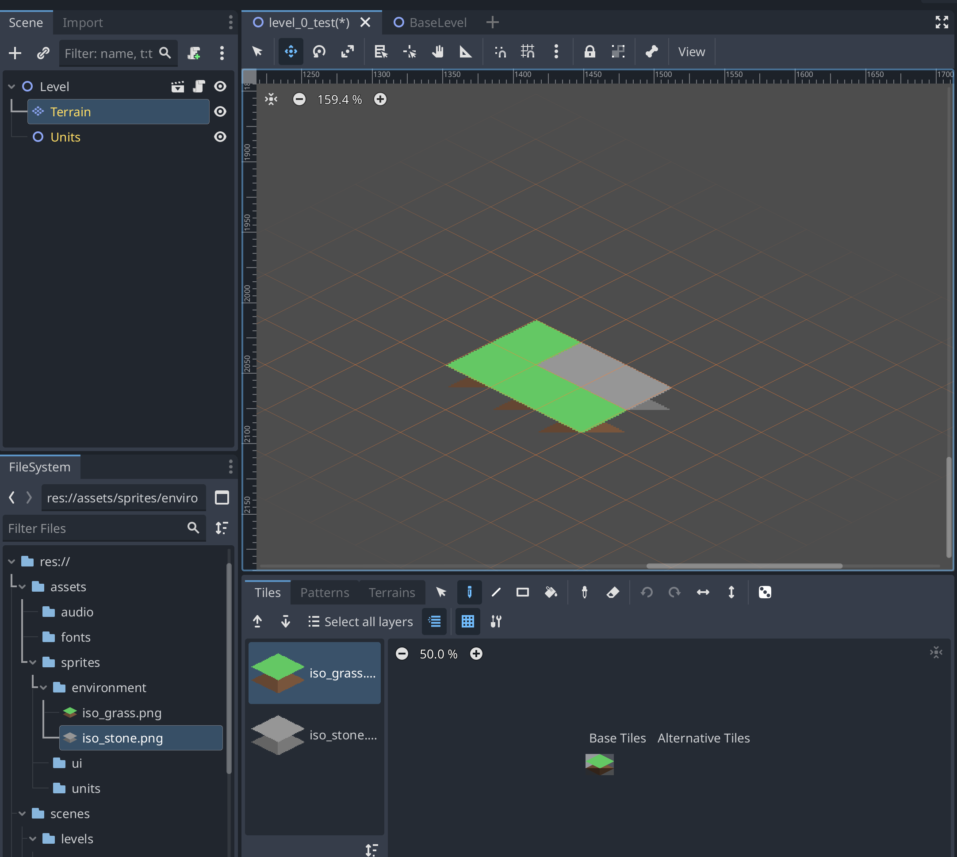The width and height of the screenshot is (957, 857).
Task: Click the Filter Files input field
Action: click(94, 528)
